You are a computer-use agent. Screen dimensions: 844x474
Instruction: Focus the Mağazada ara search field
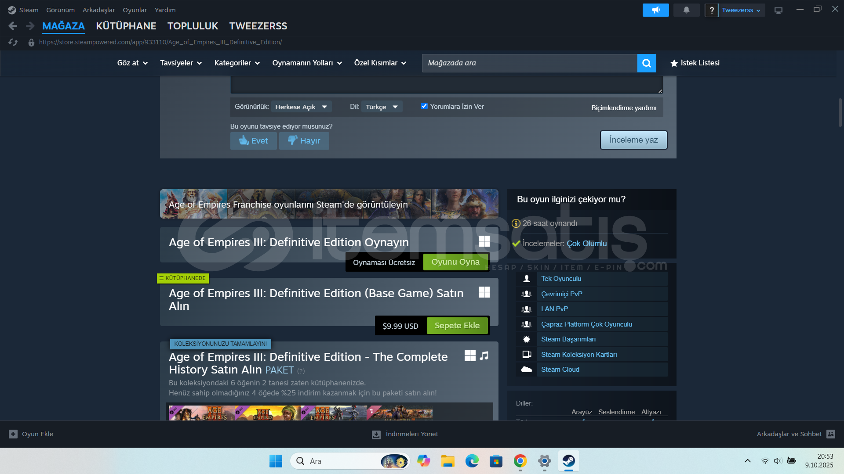[529, 63]
